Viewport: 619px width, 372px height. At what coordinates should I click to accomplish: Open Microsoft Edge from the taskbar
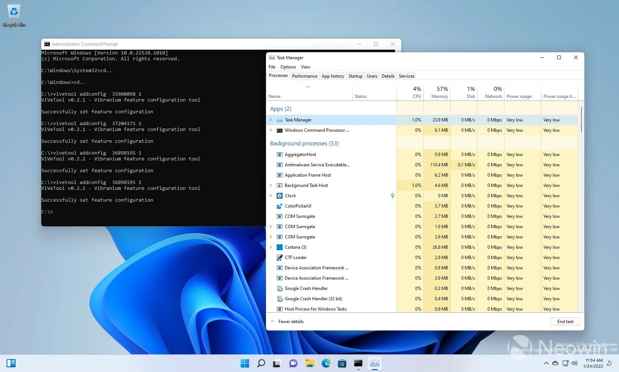pos(326,363)
